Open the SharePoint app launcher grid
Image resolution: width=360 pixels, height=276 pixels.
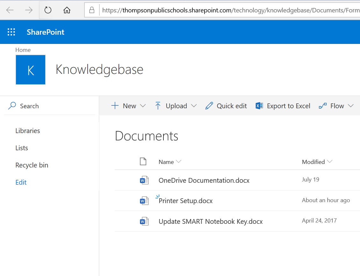[x=11, y=32]
